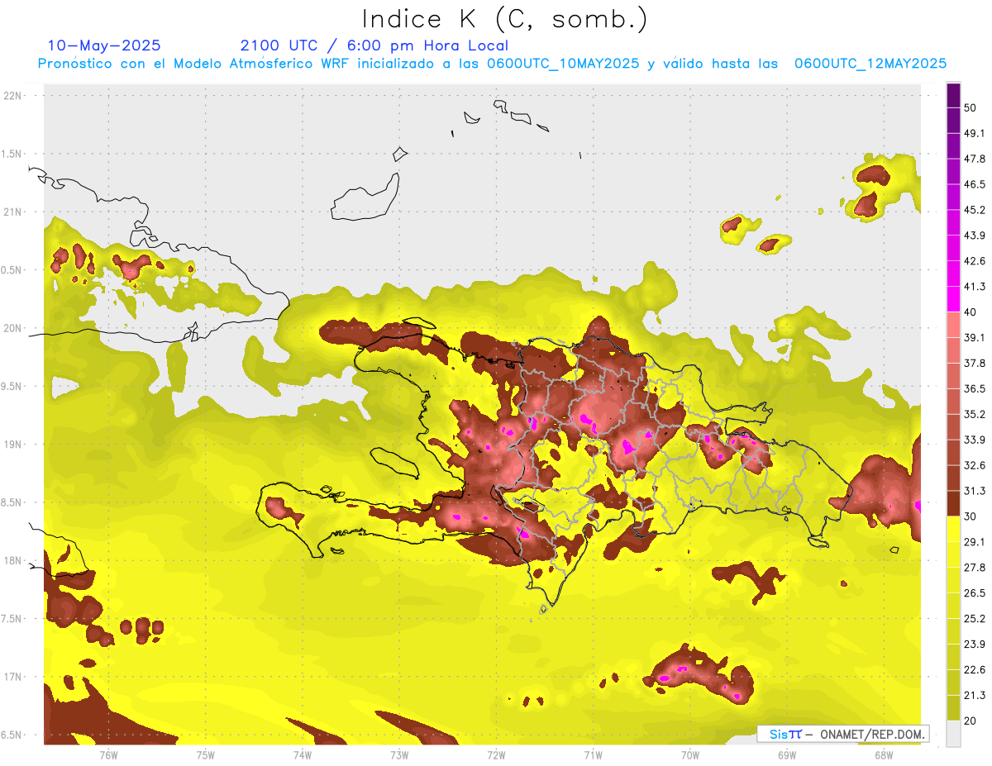The image size is (992, 766).
Task: Click the color scale value "25.2"
Action: [x=975, y=620]
